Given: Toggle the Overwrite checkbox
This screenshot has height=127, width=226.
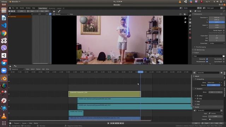Looking at the screenshot, I should click(x=207, y=59).
